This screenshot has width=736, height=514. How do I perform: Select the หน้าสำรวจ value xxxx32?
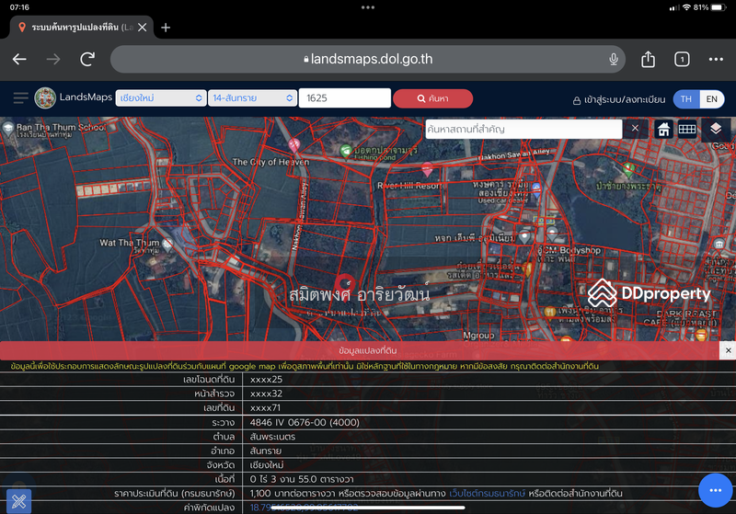point(266,394)
